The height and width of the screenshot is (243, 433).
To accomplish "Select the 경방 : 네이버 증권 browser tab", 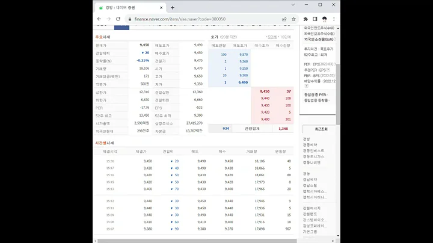I will point(130,8).
